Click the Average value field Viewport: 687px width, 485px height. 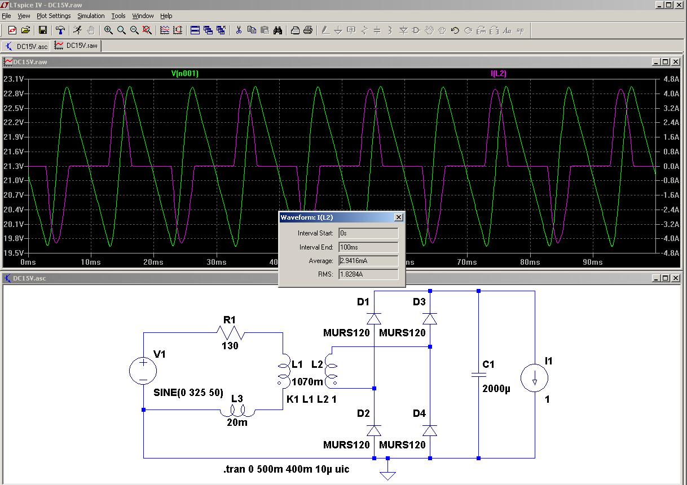pyautogui.click(x=368, y=261)
